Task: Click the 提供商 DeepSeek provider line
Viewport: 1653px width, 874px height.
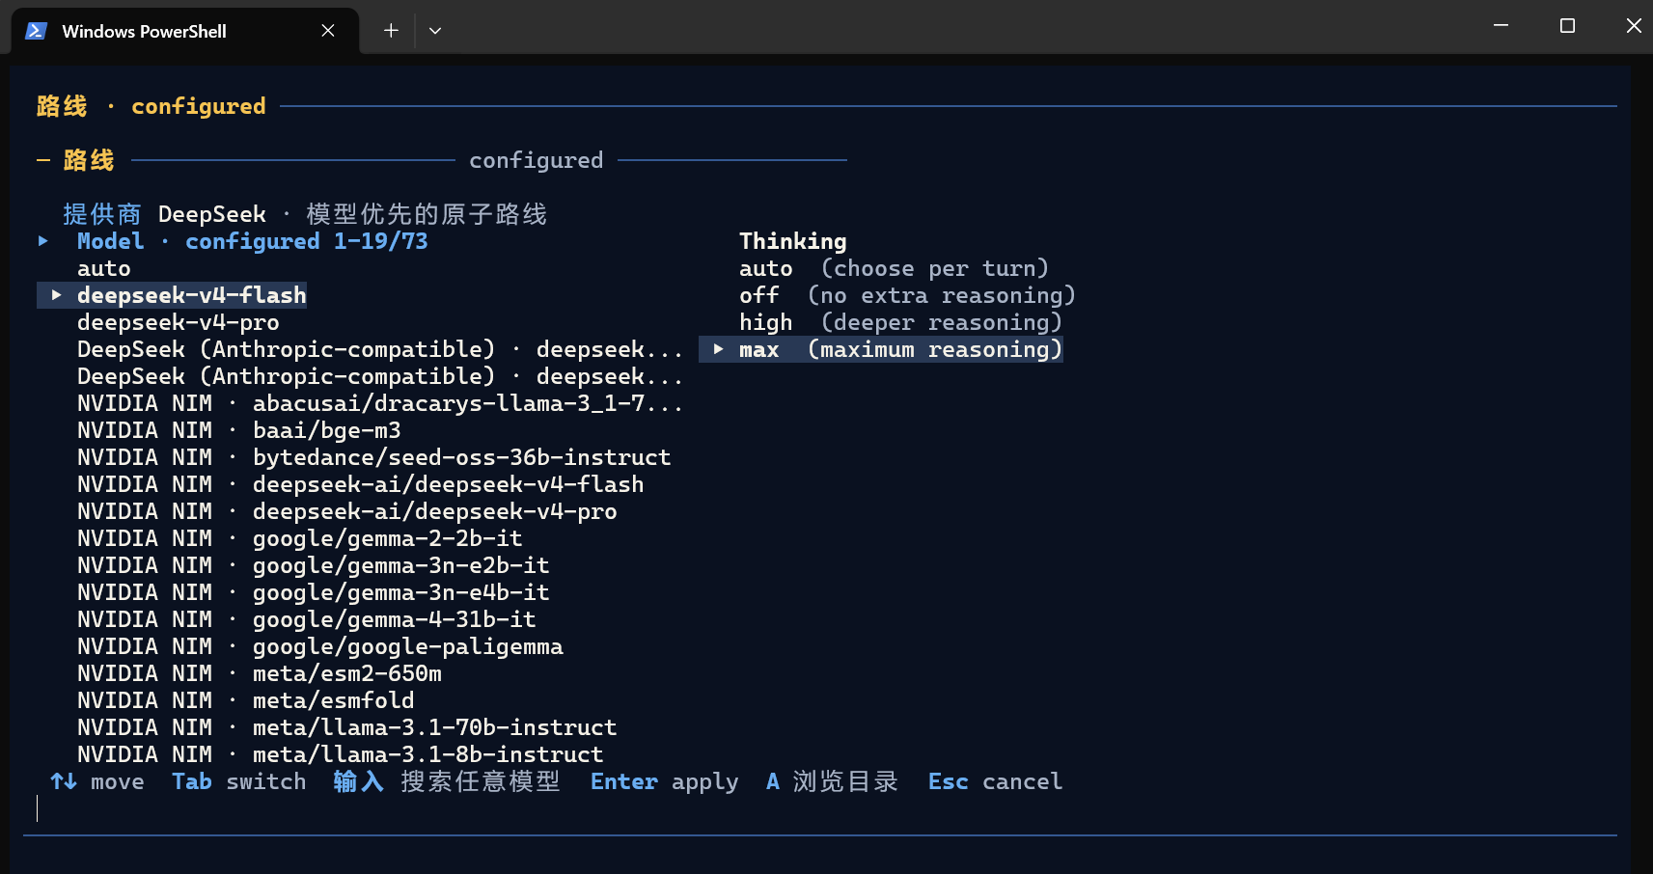Action: pos(305,214)
